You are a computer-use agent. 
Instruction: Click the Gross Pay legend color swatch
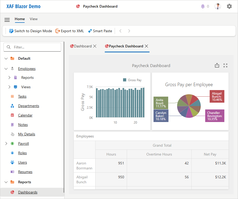pyautogui.click(x=125, y=80)
